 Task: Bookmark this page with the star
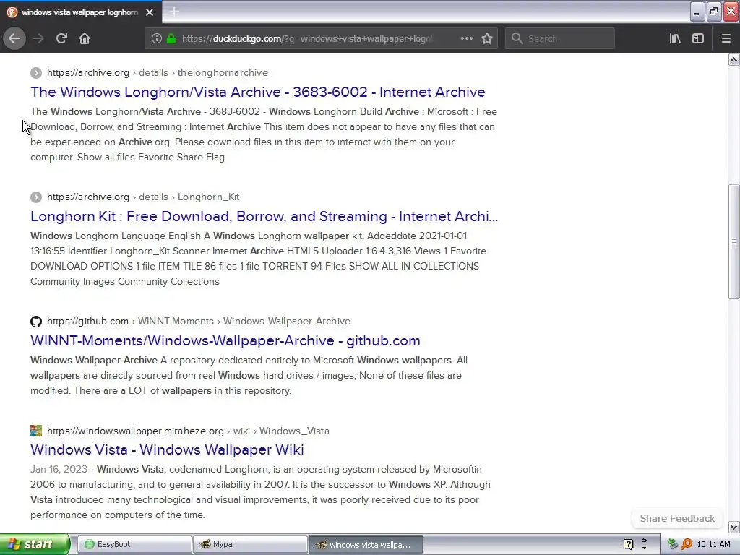[487, 38]
